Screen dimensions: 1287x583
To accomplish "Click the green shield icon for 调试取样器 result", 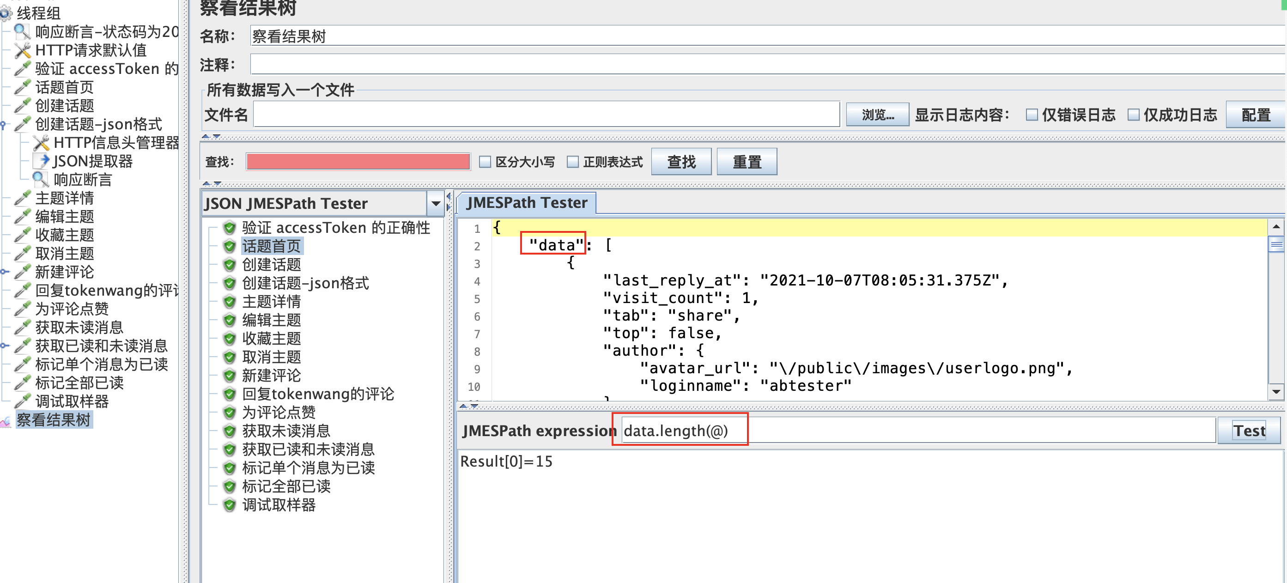I will pos(229,505).
